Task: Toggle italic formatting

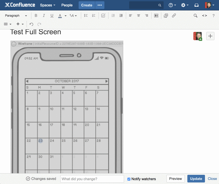Action: coord(44,16)
